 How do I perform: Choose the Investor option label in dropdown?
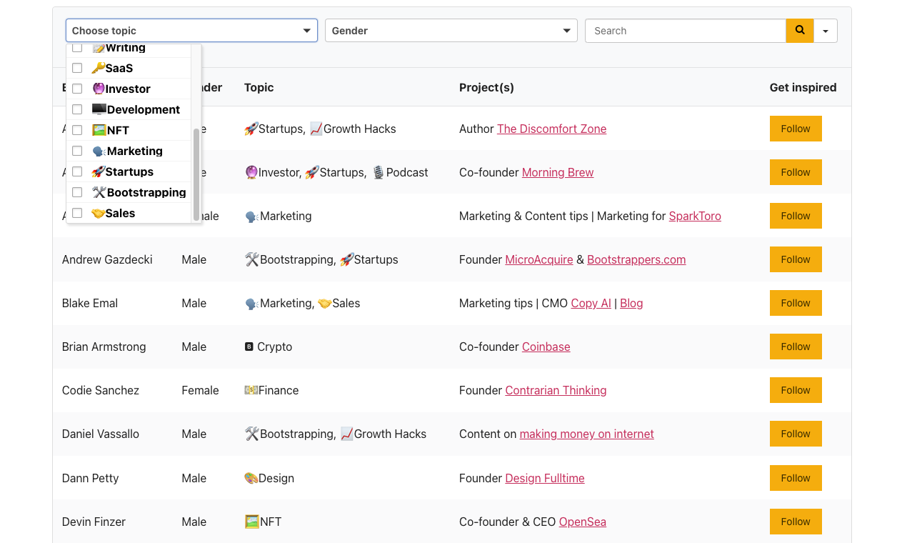128,89
